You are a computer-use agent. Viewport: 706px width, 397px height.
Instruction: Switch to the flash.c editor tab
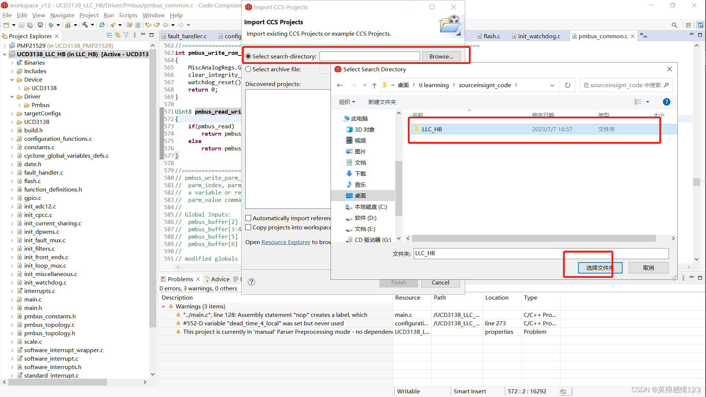point(491,36)
